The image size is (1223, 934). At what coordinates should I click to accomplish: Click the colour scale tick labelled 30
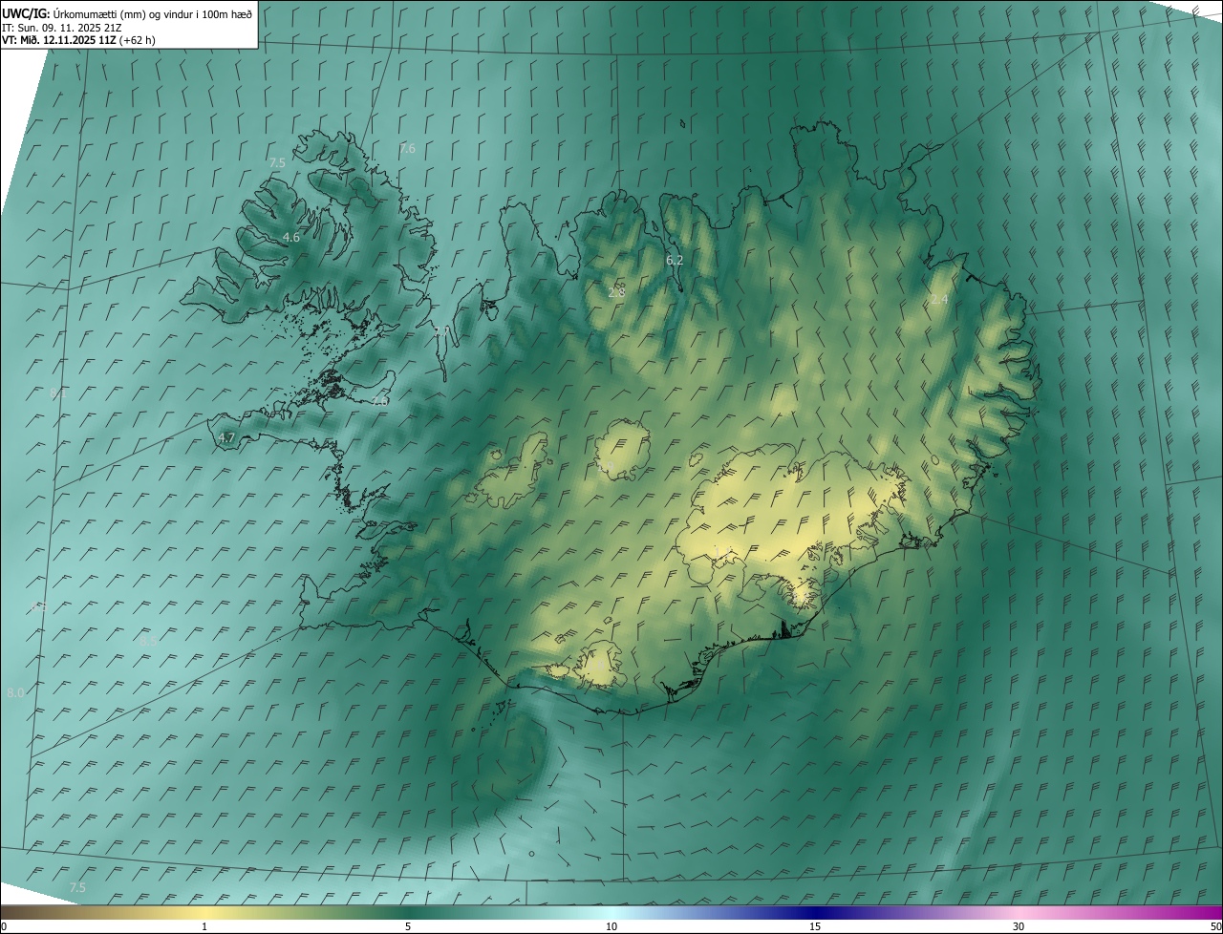(x=1019, y=926)
